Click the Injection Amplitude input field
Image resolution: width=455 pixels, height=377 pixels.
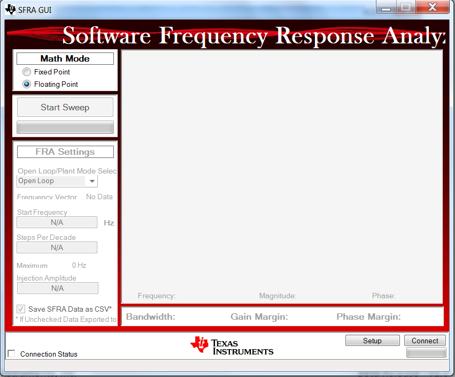57,288
